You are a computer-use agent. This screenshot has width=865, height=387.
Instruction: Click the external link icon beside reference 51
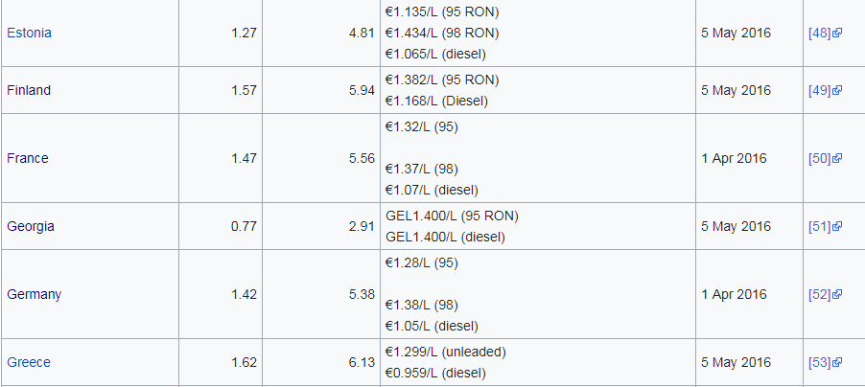click(x=837, y=227)
